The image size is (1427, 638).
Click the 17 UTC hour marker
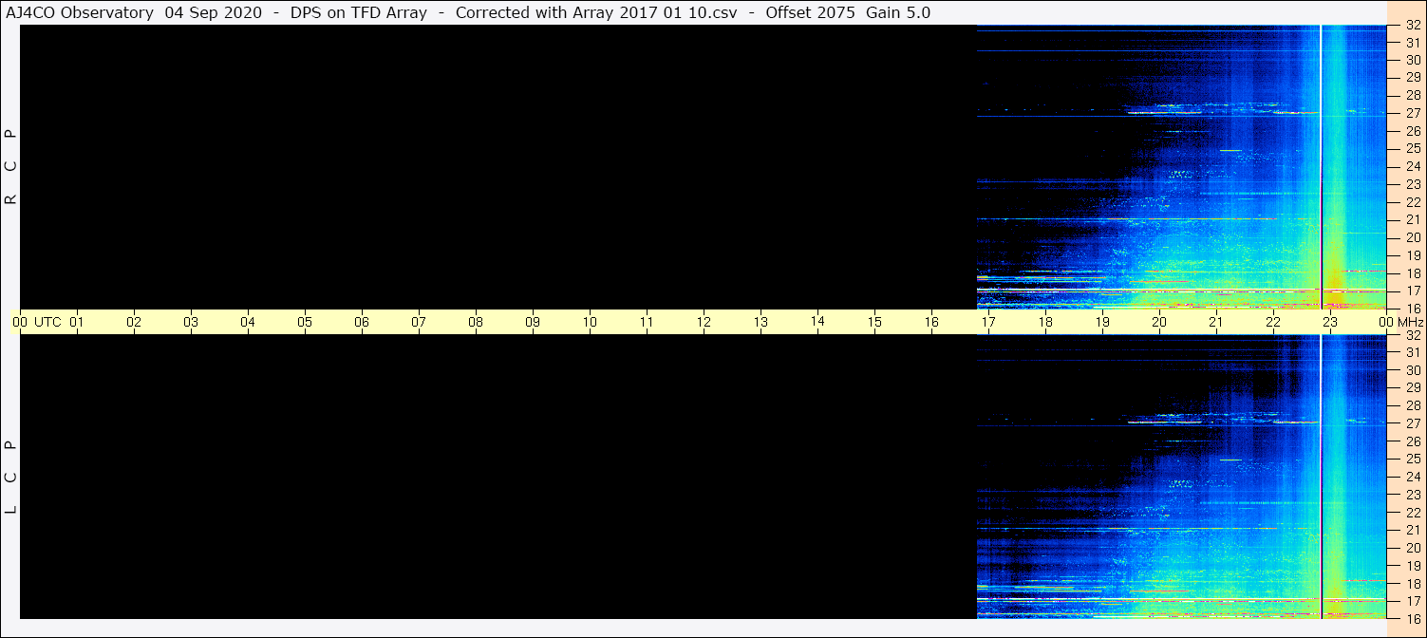click(988, 322)
